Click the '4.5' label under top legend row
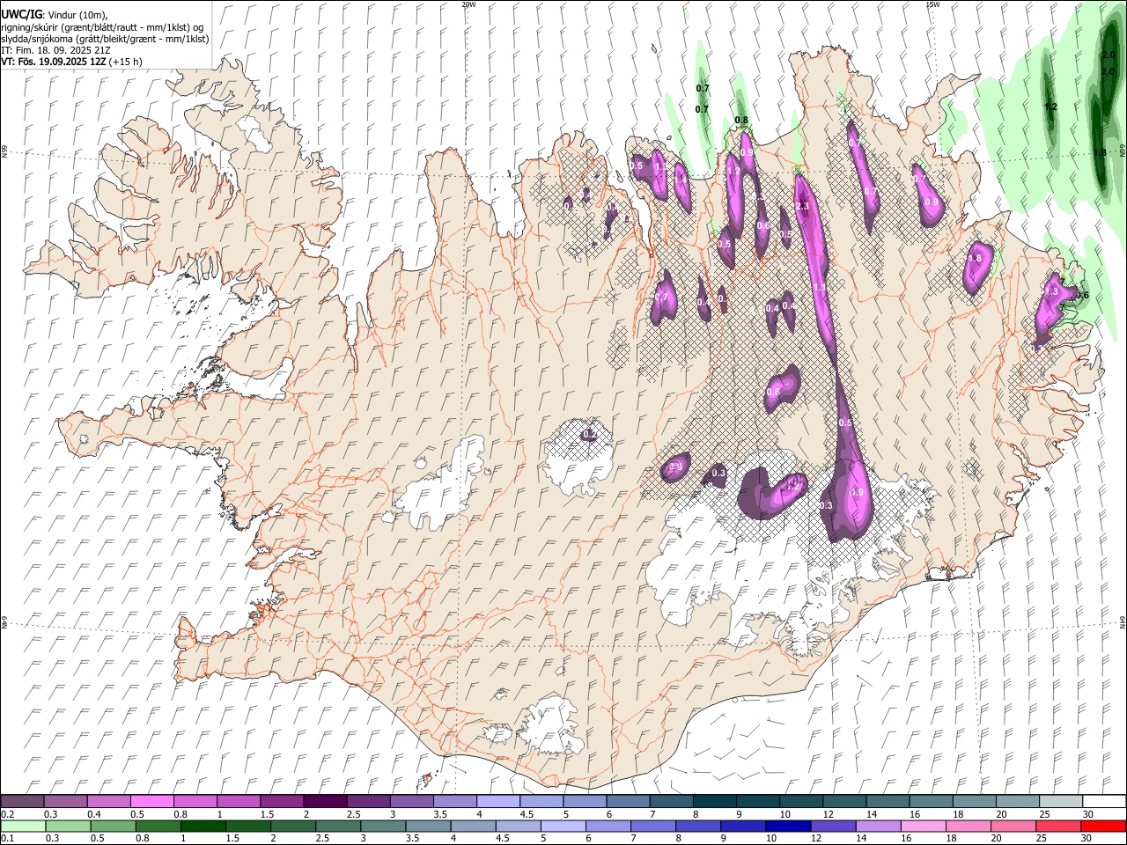This screenshot has height=845, width=1127. click(527, 814)
